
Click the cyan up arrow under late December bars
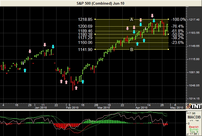[x=25, y=70]
